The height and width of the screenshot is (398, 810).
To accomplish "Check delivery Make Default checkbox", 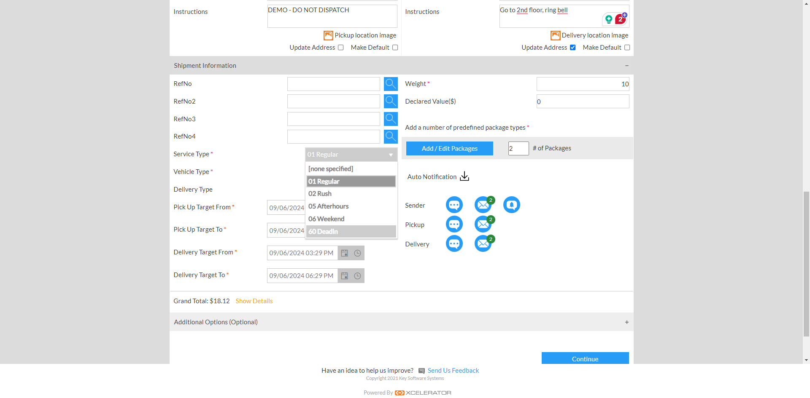I will coord(627,48).
